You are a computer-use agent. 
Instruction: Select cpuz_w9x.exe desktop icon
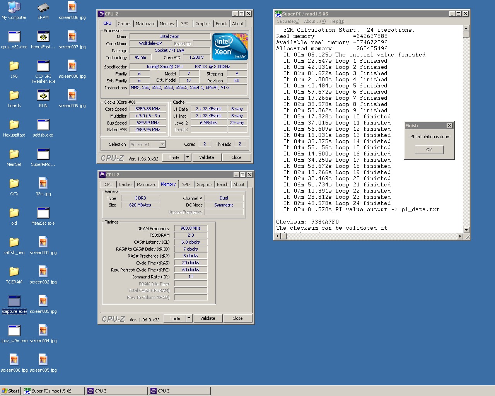14,334
